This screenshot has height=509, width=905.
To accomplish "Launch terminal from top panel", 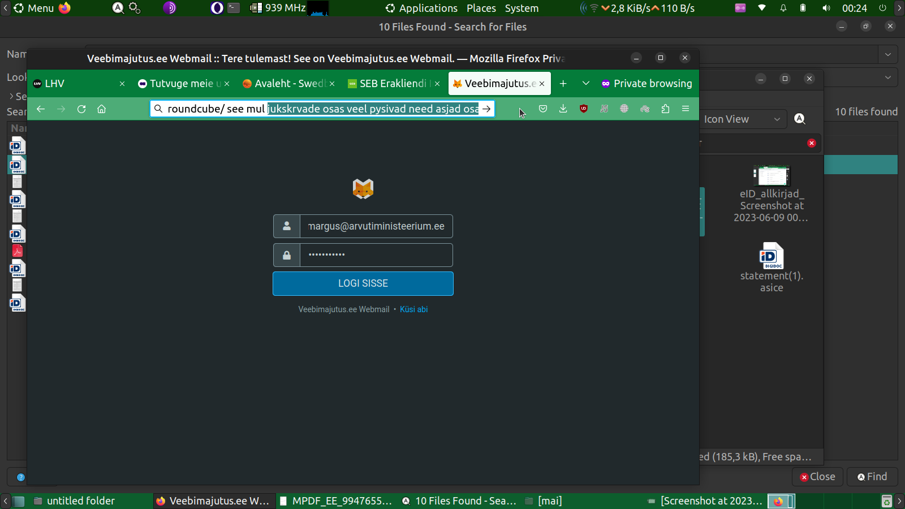I will pyautogui.click(x=234, y=8).
